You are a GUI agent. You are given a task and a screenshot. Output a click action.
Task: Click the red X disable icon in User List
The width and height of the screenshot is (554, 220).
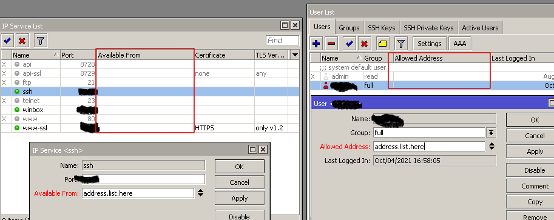tap(365, 44)
